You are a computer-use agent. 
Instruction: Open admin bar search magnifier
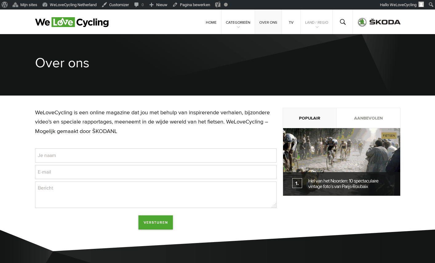431,5
